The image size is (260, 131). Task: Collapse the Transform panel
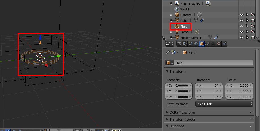click(x=167, y=71)
